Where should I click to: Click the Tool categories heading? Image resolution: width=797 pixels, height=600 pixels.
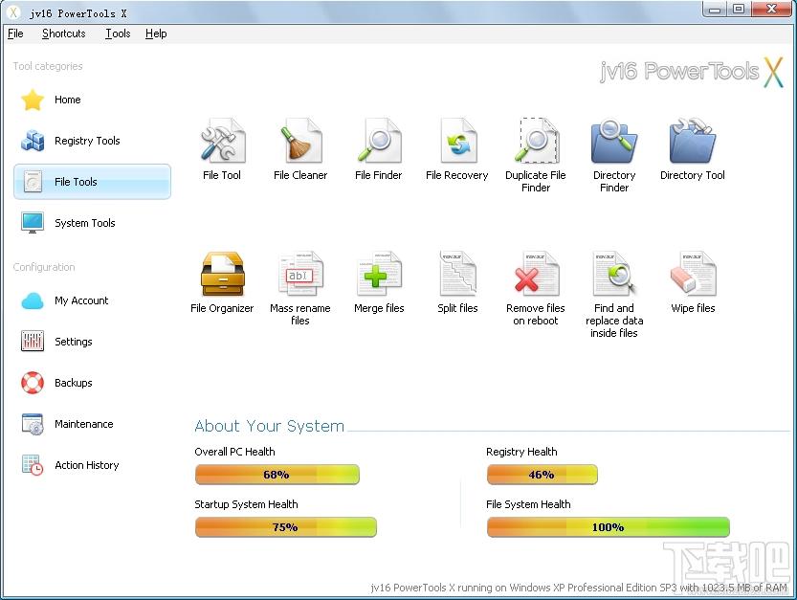tap(48, 66)
